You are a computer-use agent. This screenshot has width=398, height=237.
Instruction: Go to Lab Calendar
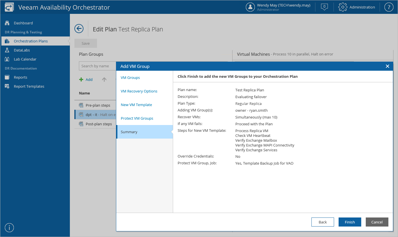pos(25,59)
